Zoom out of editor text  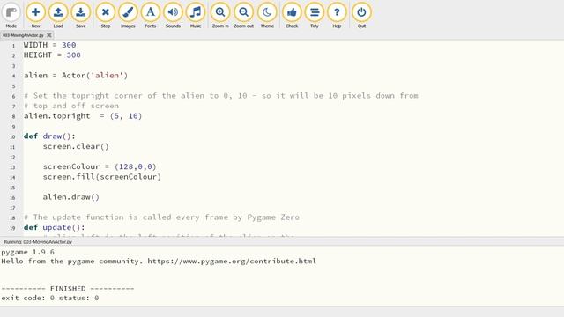pos(243,15)
